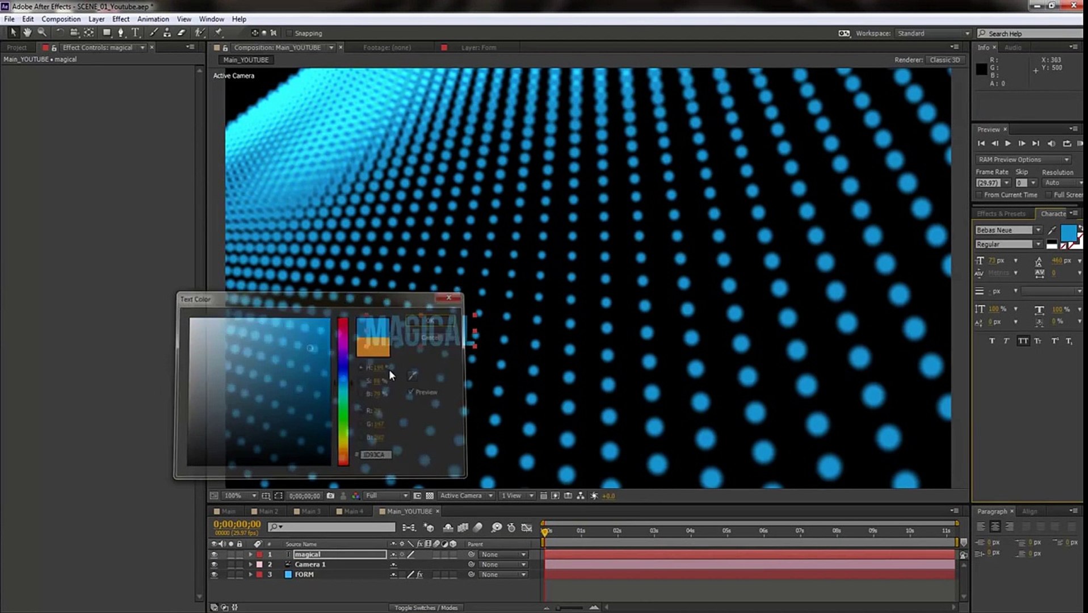
Task: Click the Comp mini-flowchart icon in timeline
Action: [x=409, y=528]
